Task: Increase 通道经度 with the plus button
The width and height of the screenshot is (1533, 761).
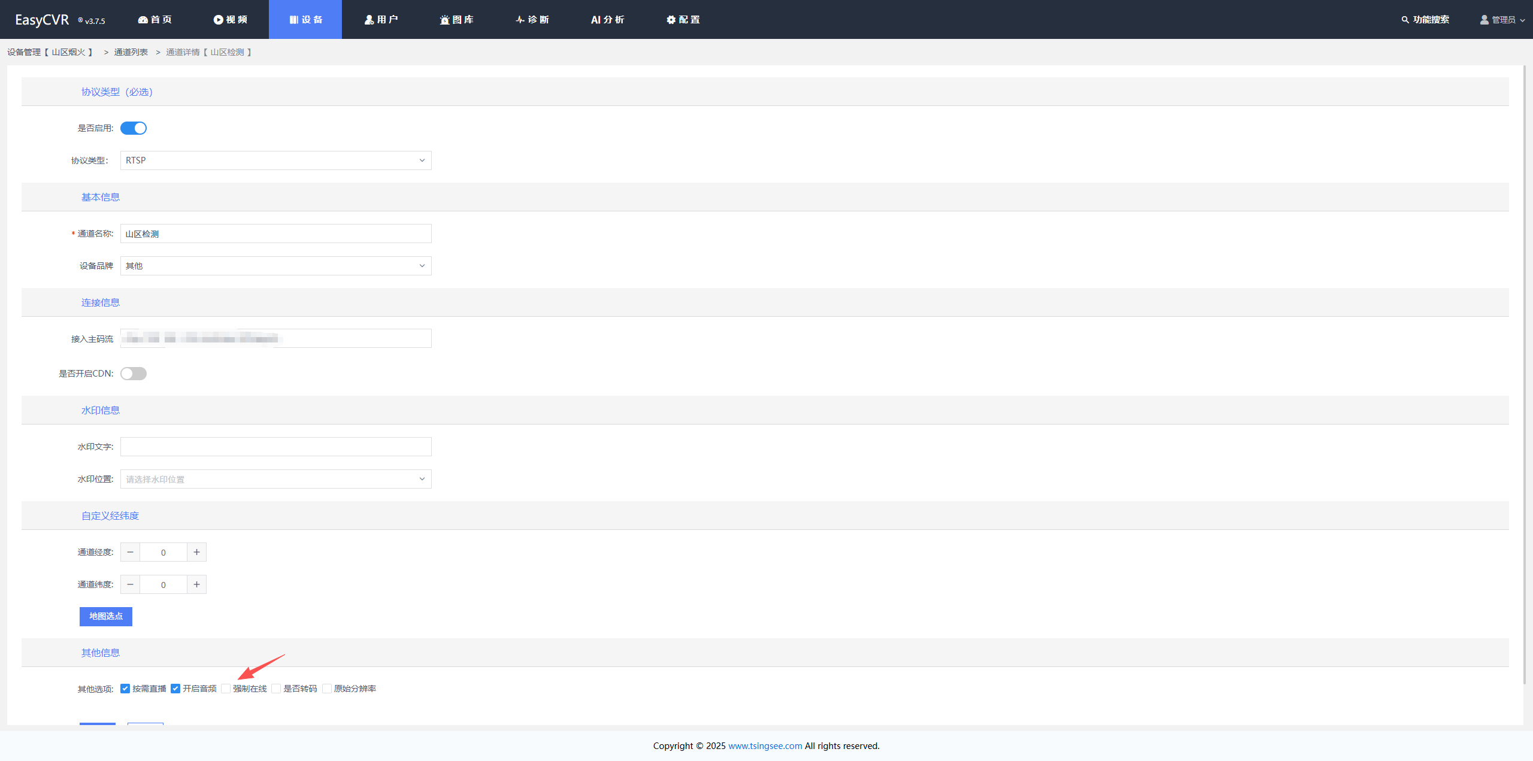Action: 196,552
